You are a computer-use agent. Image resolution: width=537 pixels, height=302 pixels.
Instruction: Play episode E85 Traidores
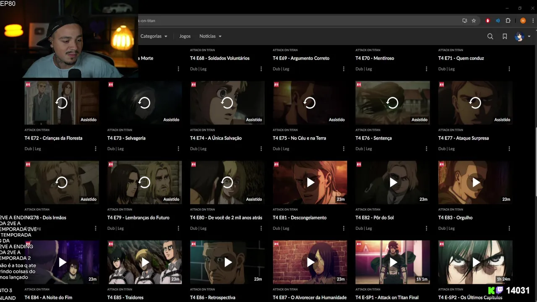[145, 263]
